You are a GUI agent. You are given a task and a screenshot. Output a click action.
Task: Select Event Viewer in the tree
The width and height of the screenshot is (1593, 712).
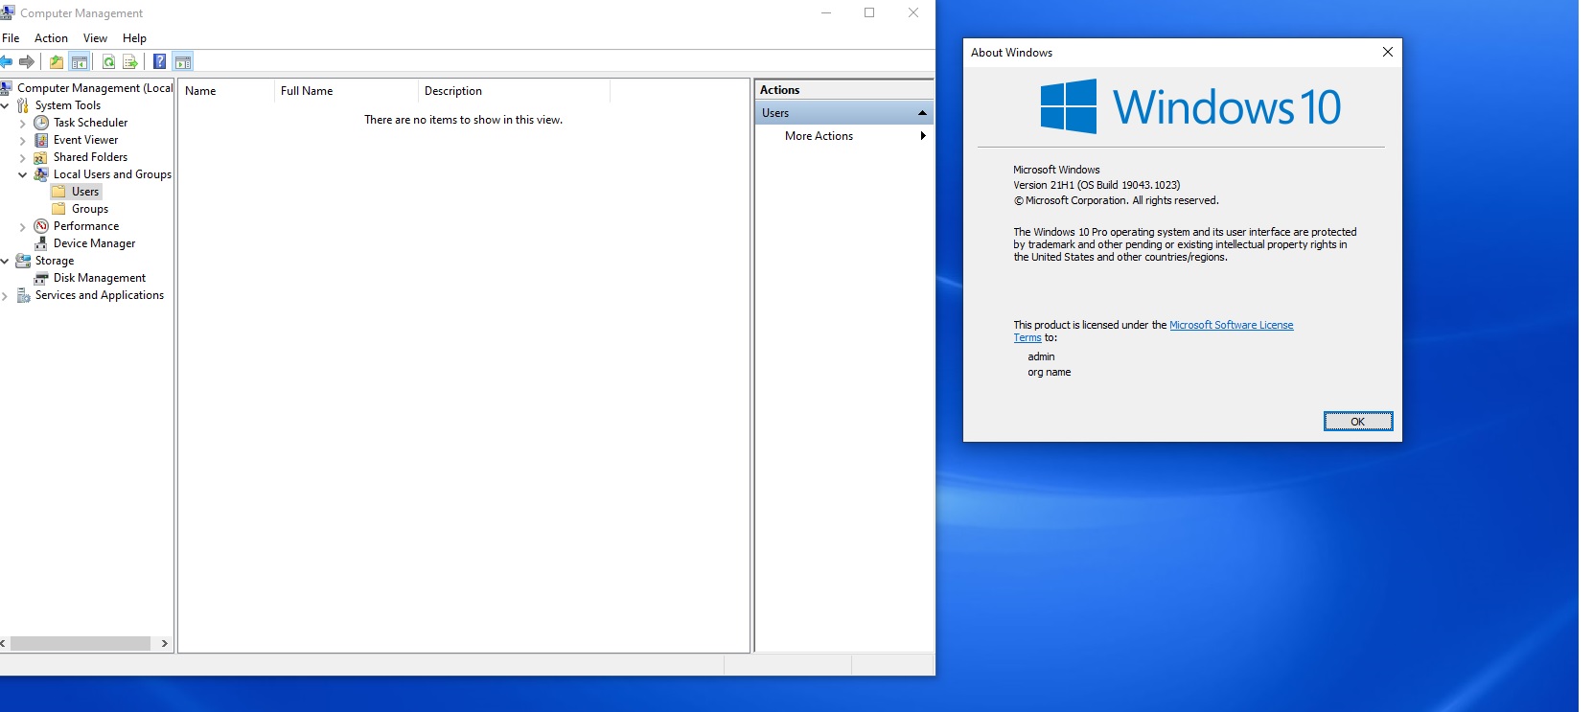[85, 140]
